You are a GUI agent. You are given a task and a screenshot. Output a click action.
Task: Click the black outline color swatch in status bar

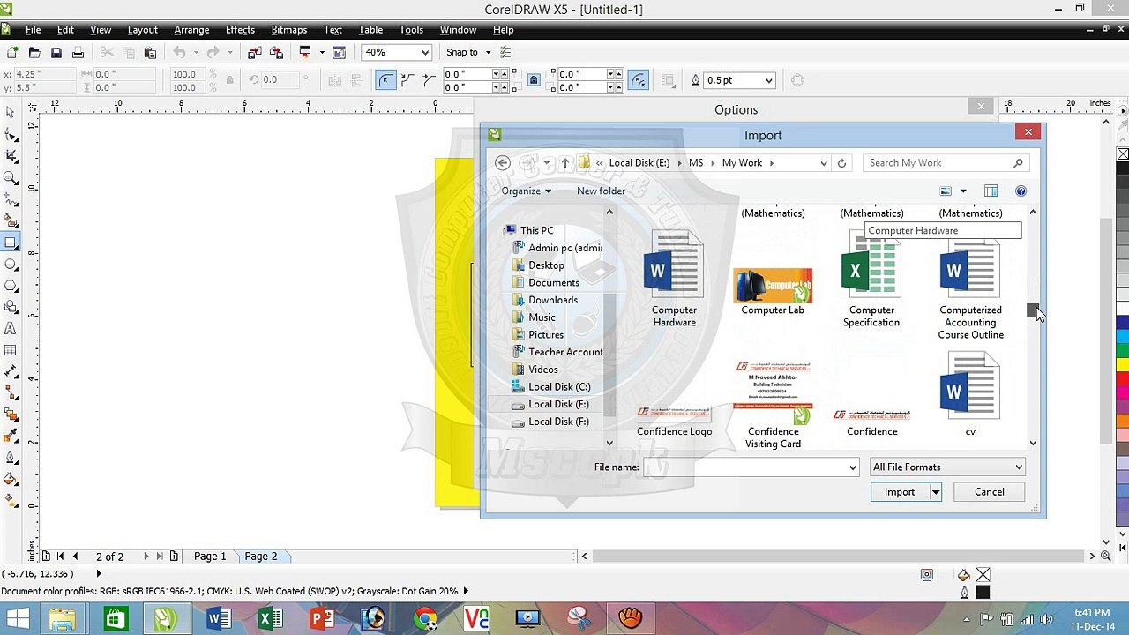pos(983,593)
